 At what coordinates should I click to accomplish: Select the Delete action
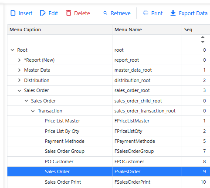coord(78,13)
